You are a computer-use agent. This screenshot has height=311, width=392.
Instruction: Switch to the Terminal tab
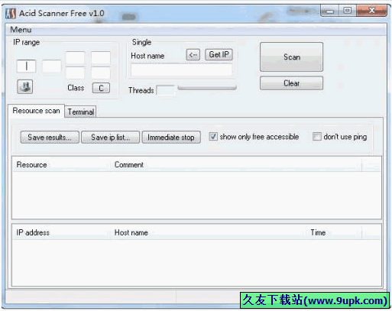[x=81, y=112]
